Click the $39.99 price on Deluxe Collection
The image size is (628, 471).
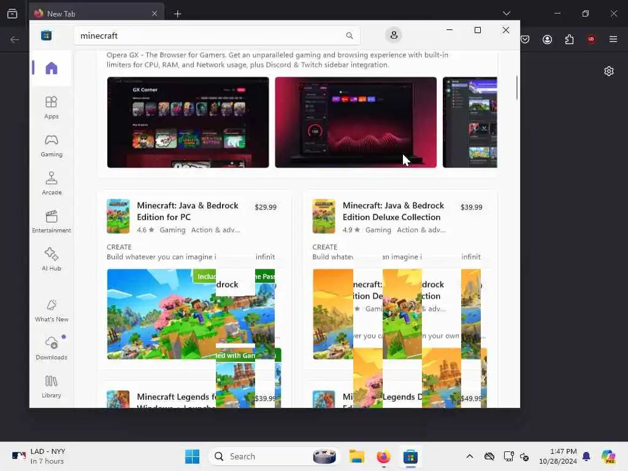(472, 207)
